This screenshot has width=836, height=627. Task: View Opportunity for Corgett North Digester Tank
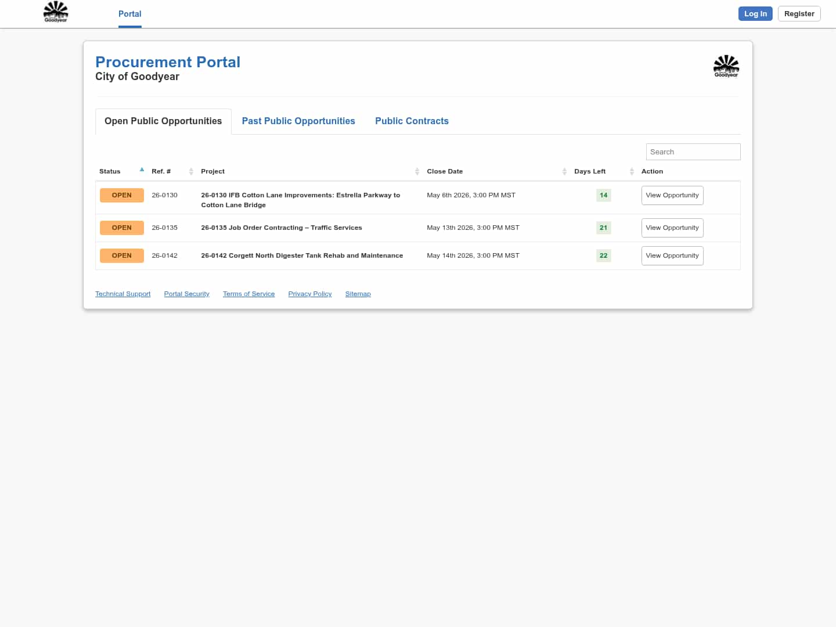pyautogui.click(x=672, y=256)
